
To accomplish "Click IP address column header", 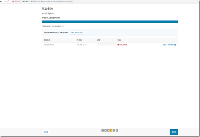I will point(79,40).
